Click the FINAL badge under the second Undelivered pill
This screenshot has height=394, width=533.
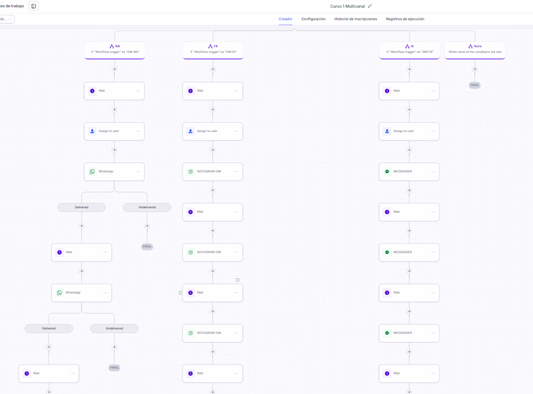(114, 368)
